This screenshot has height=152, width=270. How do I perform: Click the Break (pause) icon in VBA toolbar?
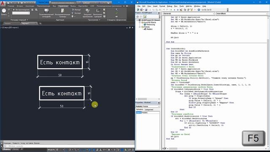tap(174, 10)
